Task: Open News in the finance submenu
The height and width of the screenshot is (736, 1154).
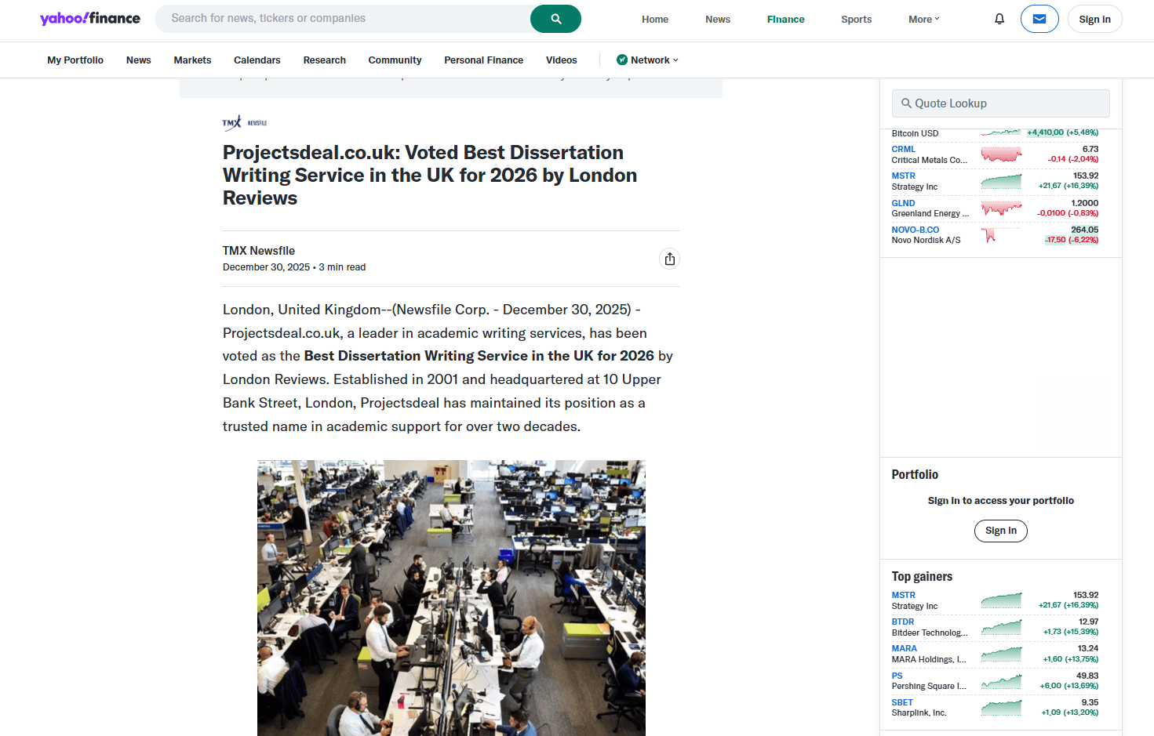Action: [x=139, y=60]
